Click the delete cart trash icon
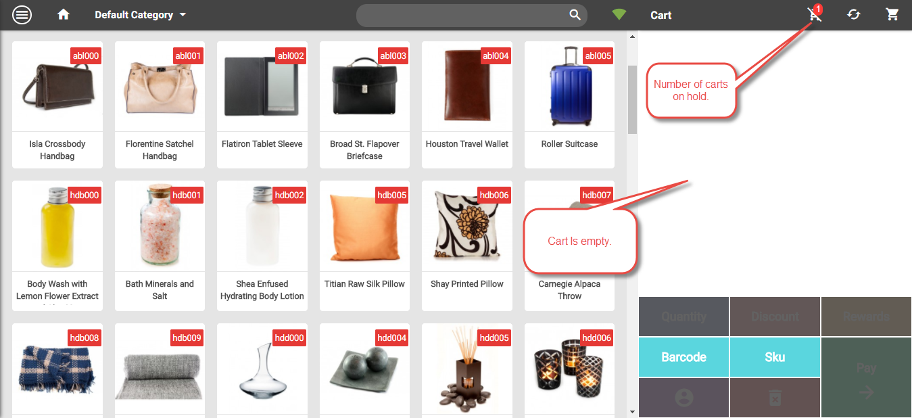Screen dimensions: 912x418 tap(775, 398)
